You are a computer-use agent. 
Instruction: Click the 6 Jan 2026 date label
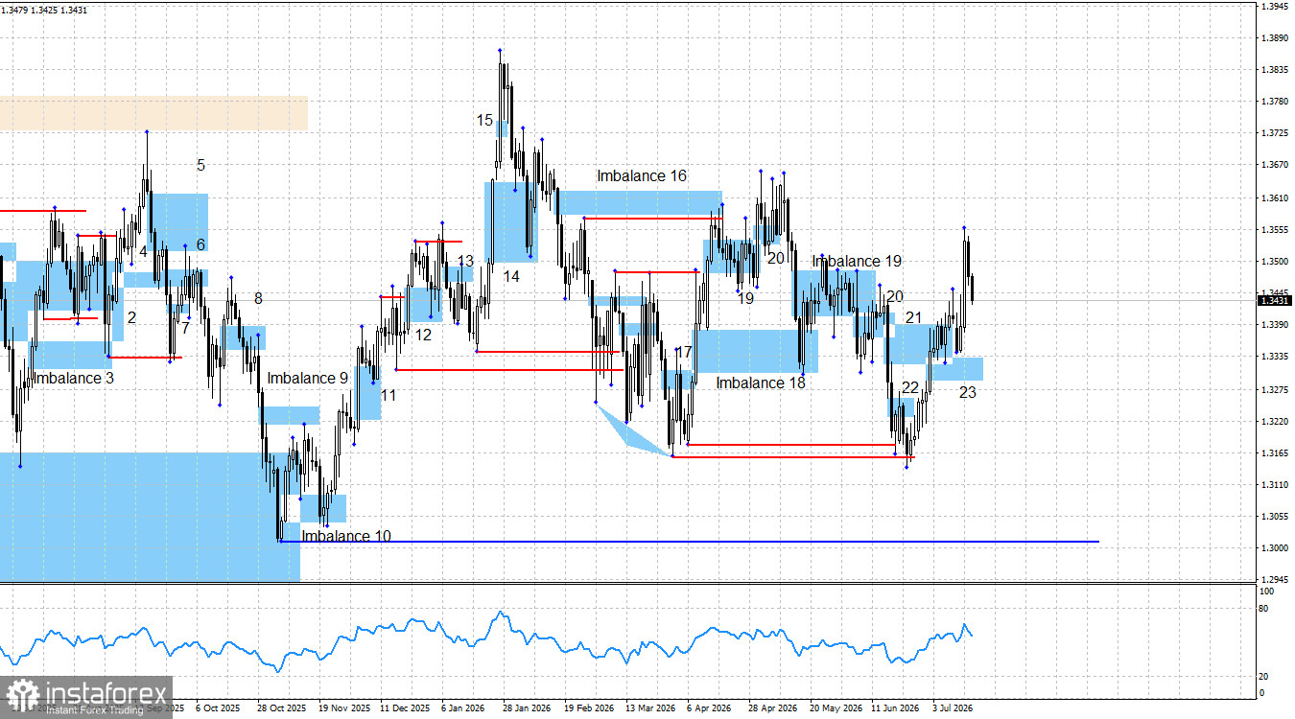462,708
